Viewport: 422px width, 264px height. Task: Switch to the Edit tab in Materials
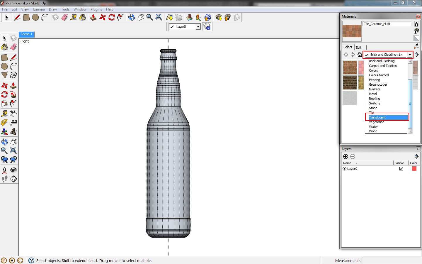click(x=359, y=47)
